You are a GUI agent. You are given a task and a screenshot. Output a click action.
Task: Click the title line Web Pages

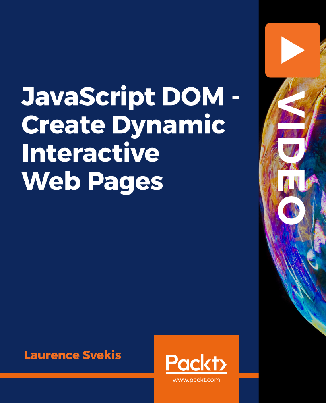point(93,182)
